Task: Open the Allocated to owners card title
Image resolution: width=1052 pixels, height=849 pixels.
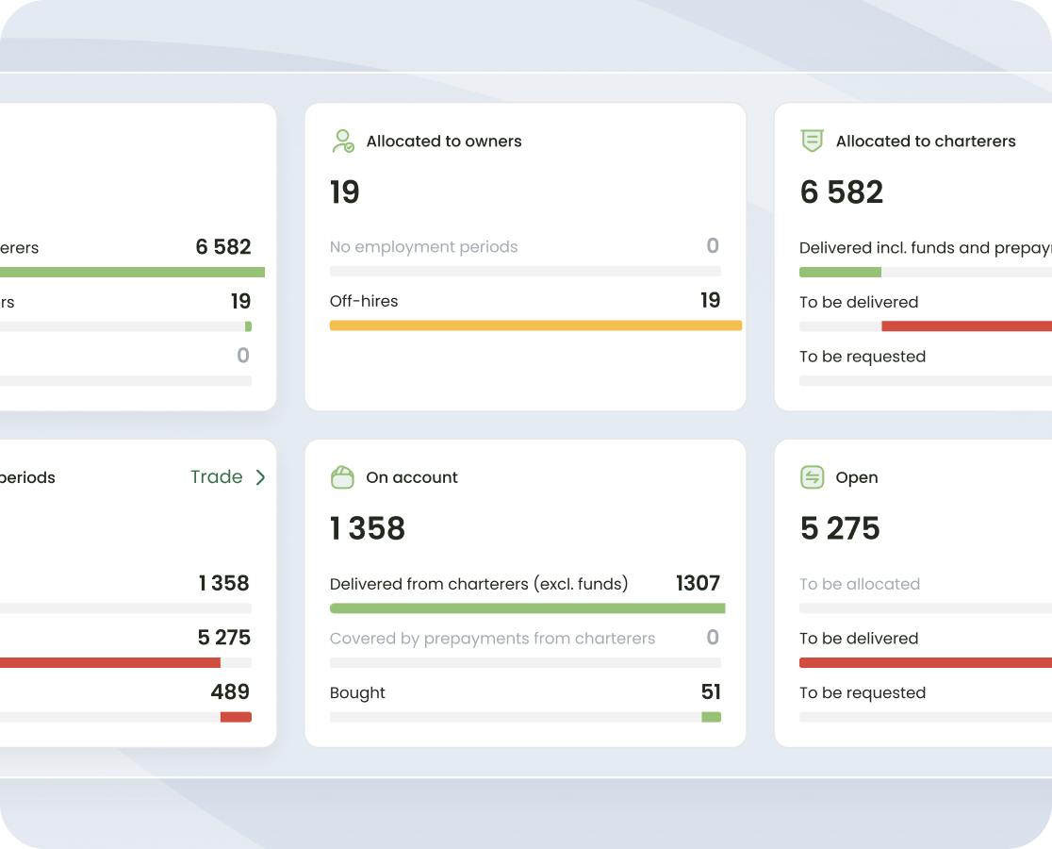Action: 443,141
